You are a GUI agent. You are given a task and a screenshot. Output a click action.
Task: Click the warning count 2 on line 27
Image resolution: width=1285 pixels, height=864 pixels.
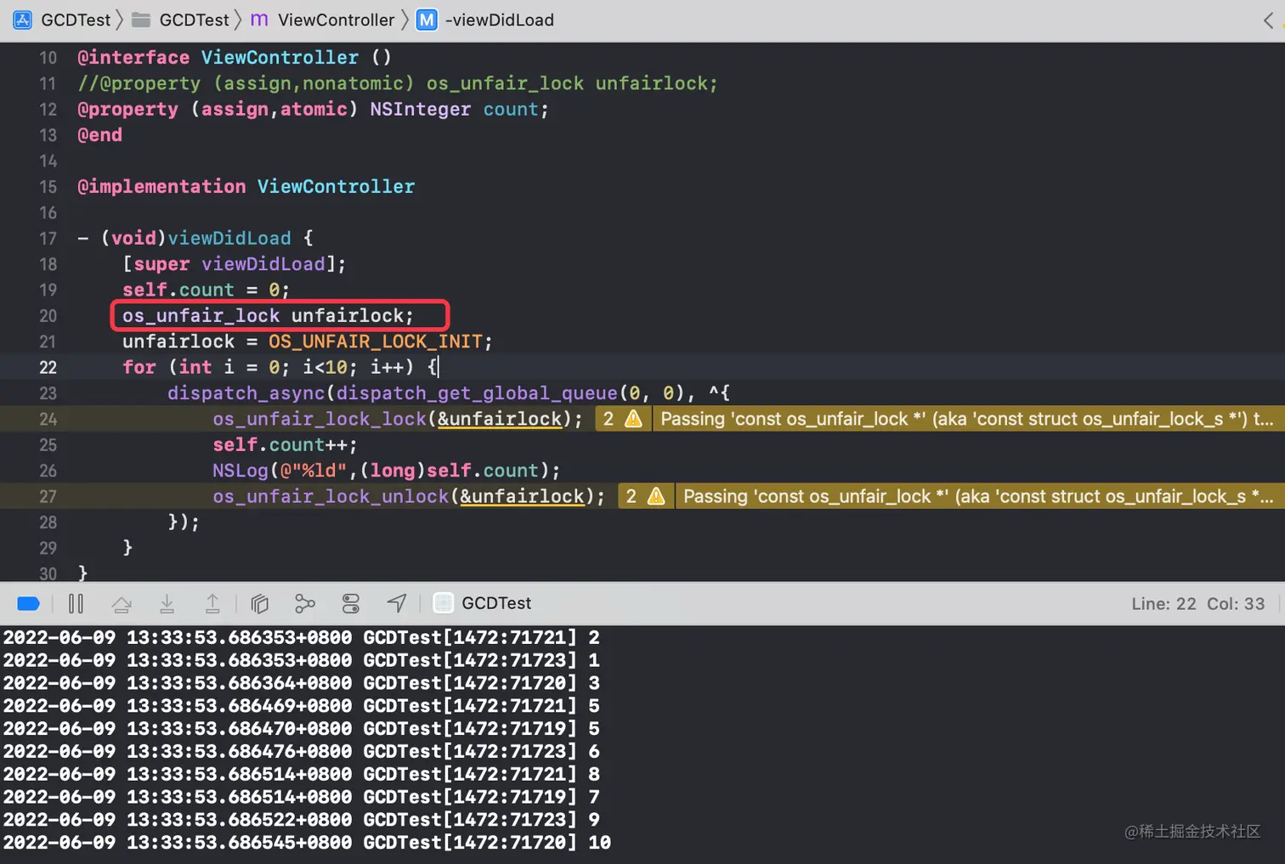631,496
